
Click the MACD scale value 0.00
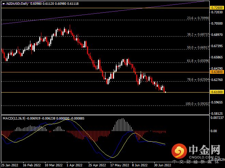pos(214,131)
